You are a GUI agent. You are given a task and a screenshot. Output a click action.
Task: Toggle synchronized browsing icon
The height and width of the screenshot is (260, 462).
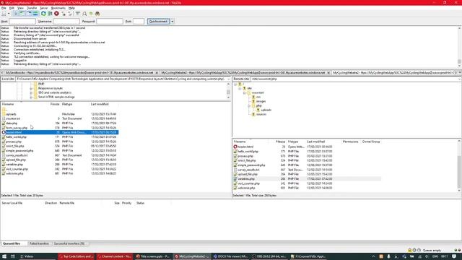point(91,14)
